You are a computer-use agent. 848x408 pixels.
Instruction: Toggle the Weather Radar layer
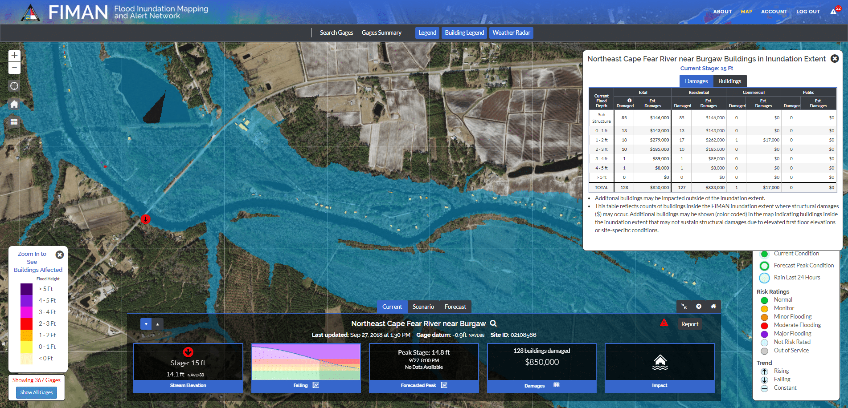coord(511,33)
